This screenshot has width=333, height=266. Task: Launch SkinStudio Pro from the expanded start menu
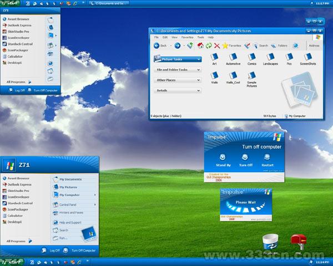coord(16,191)
